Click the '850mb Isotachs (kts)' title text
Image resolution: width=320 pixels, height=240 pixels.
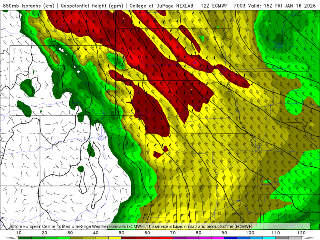[x=29, y=6]
